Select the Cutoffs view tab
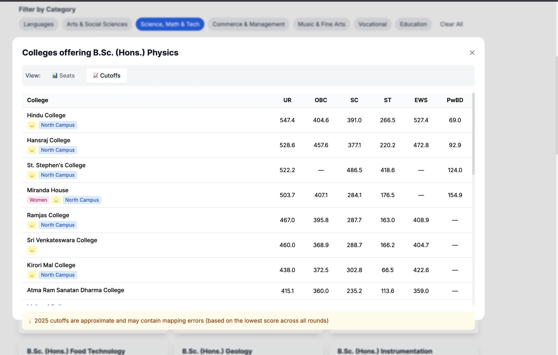Viewport: 558px width, 355px height. [107, 75]
